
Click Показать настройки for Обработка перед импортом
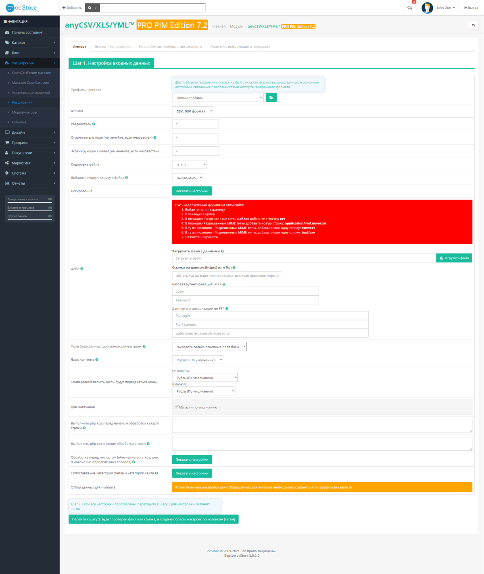pyautogui.click(x=192, y=460)
